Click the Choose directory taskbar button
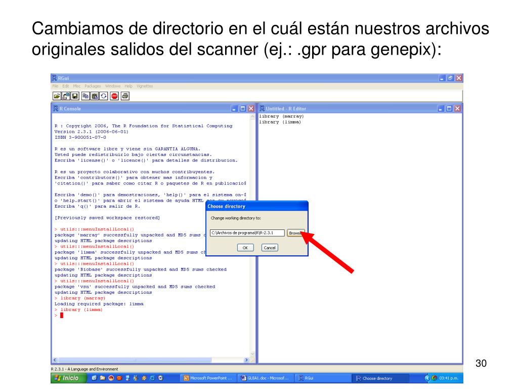The height and width of the screenshot is (389, 518). (380, 378)
